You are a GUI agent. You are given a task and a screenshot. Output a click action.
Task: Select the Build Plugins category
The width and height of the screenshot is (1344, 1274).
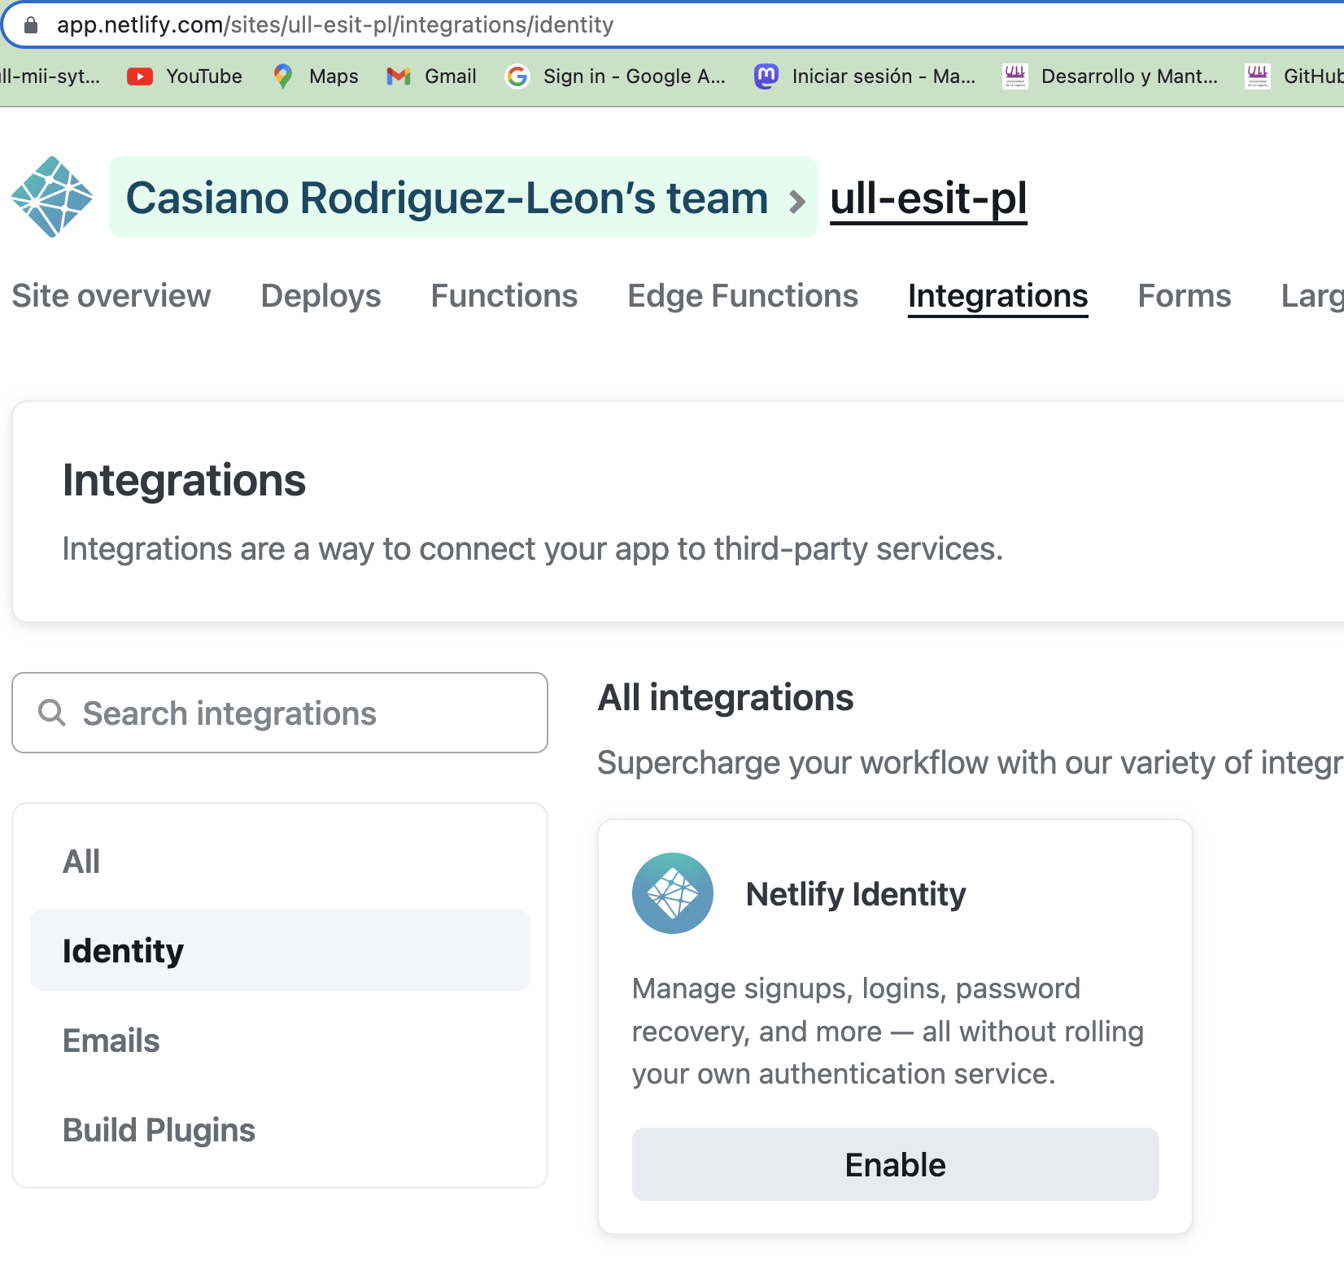[280, 1129]
